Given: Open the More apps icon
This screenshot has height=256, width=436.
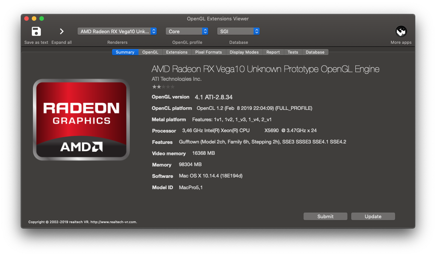Looking at the screenshot, I should click(401, 31).
